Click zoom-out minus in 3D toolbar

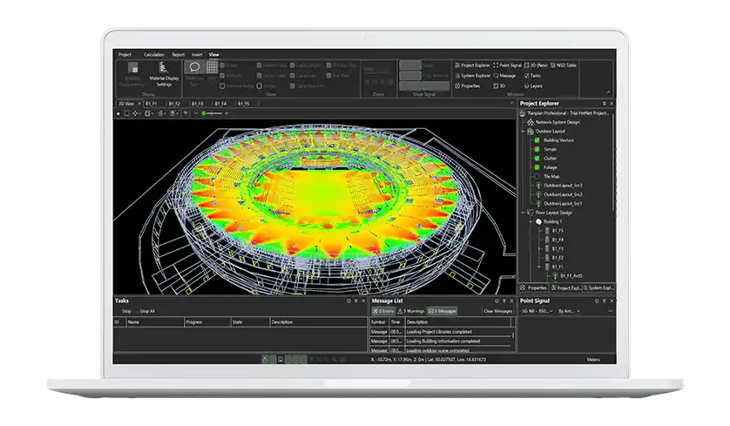click(x=196, y=113)
